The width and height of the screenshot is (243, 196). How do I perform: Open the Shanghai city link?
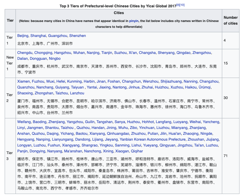click(x=38, y=36)
